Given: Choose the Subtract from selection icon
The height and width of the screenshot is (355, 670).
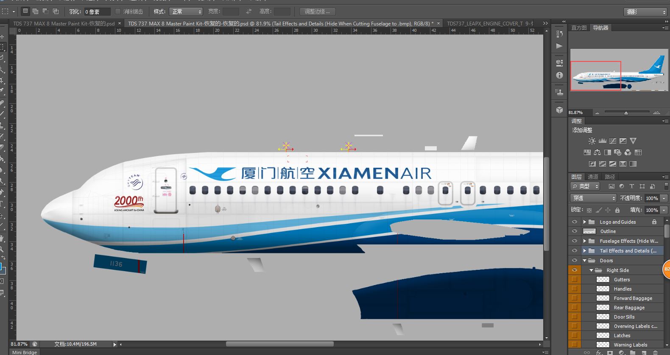Looking at the screenshot, I should tap(45, 11).
